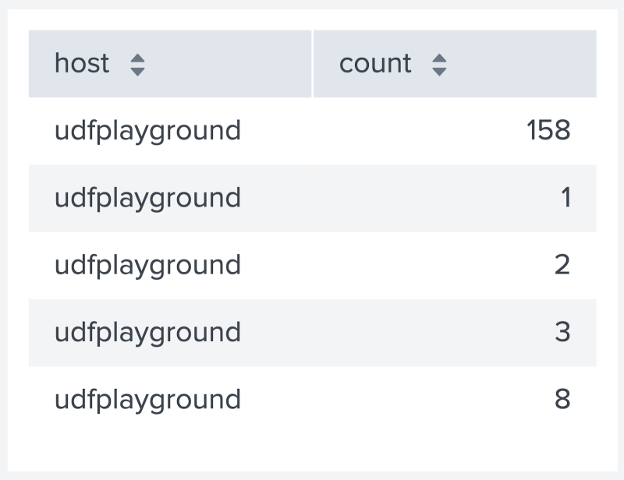This screenshot has width=624, height=480.
Task: Click the sort icon beside count header
Action: (x=439, y=65)
